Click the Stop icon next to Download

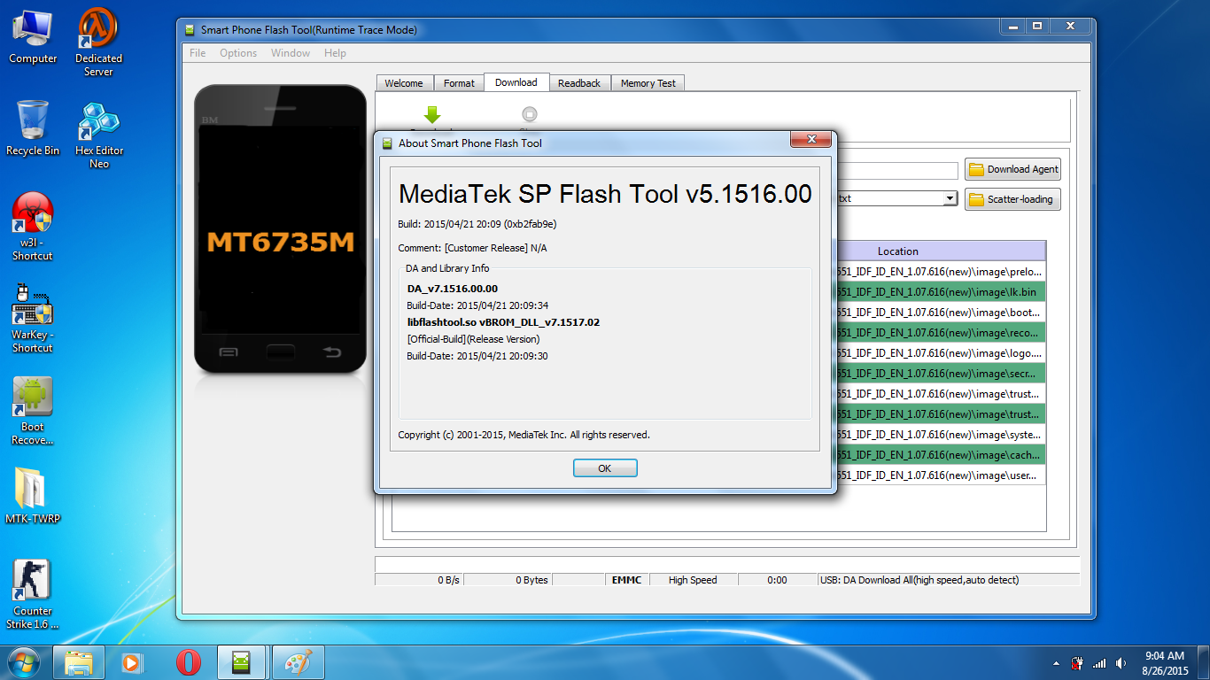[529, 114]
